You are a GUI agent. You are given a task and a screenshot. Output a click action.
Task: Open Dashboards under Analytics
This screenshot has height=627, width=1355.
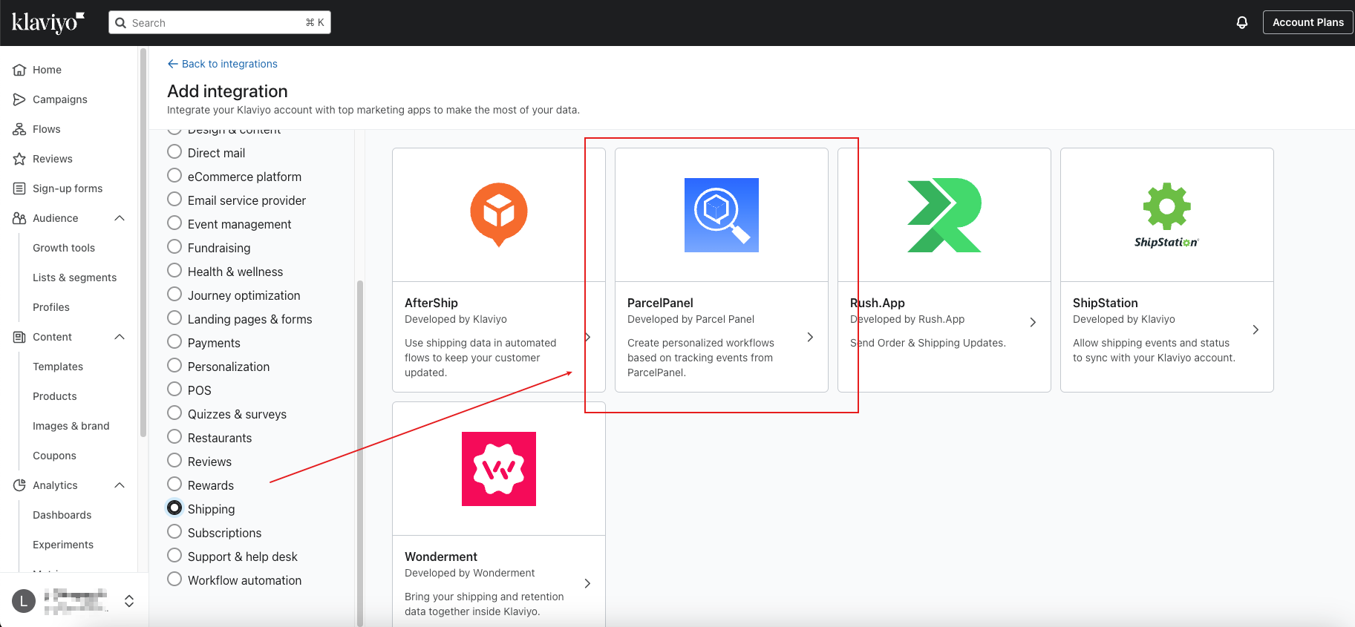(x=62, y=515)
